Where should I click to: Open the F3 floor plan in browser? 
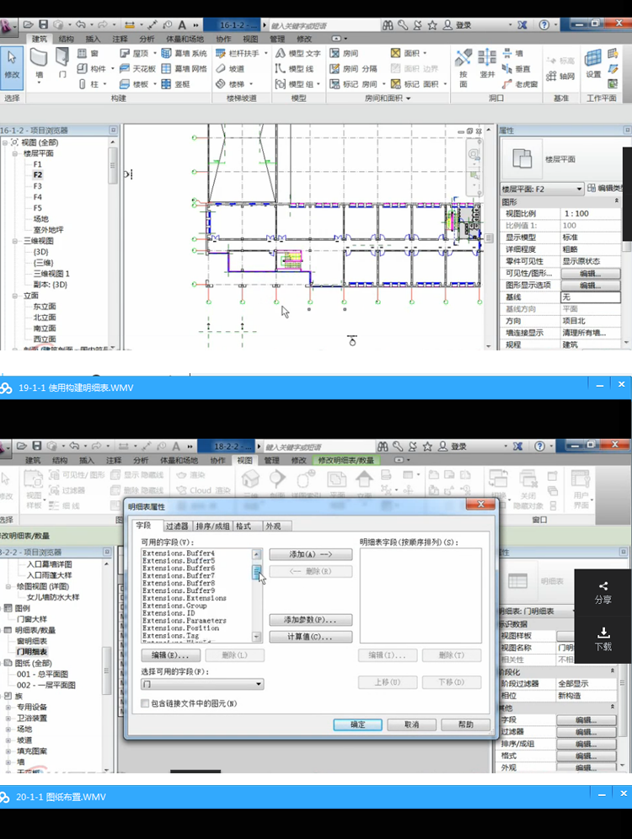point(37,186)
